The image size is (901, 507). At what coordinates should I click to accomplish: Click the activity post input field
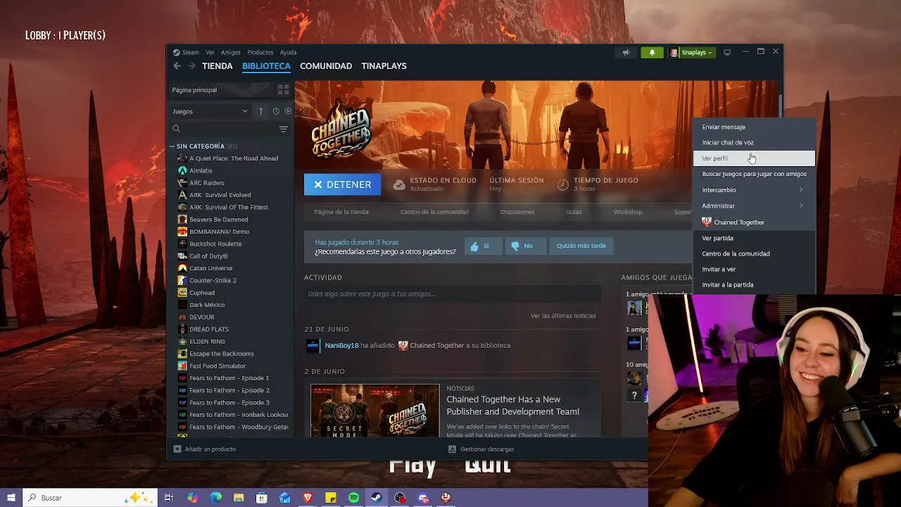[x=453, y=294]
